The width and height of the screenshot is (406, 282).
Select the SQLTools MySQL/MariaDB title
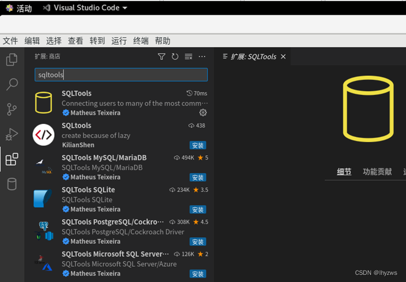pos(104,157)
